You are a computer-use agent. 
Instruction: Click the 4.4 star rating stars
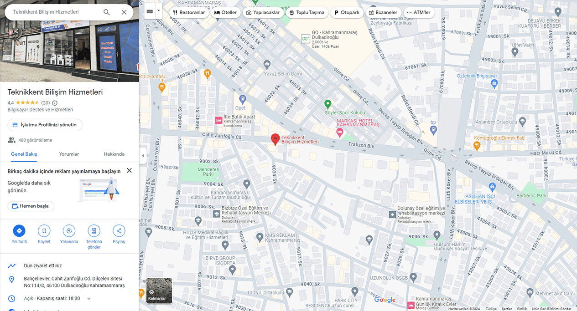(x=28, y=103)
